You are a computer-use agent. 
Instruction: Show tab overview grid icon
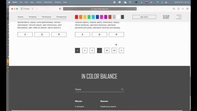coord(187,9)
